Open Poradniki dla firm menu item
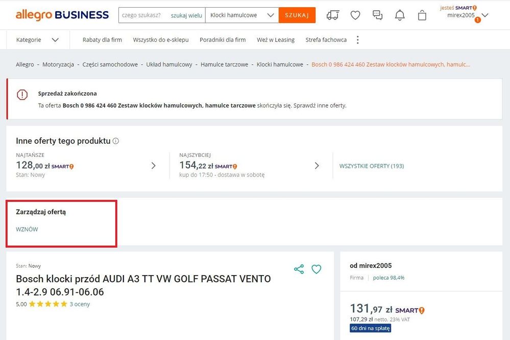This screenshot has width=510, height=340. 223,40
